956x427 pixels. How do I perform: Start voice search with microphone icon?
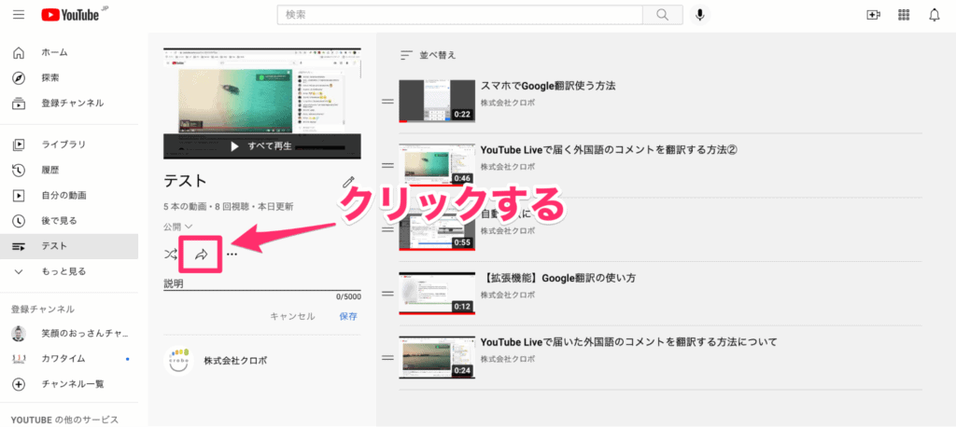[x=700, y=15]
